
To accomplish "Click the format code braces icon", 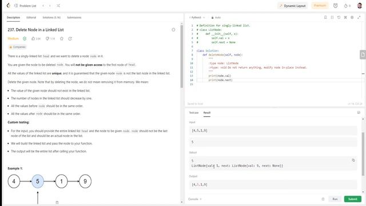I will pyautogui.click(x=332, y=17).
